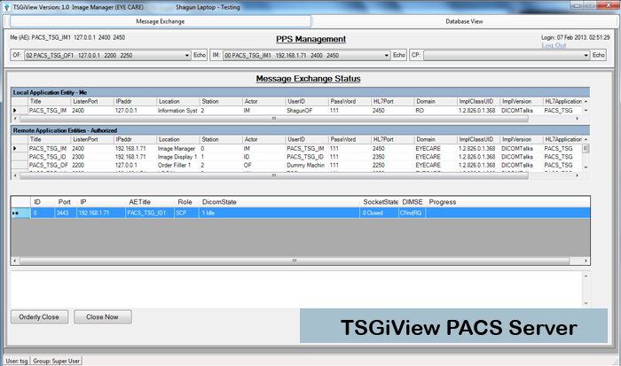Click the DicomState column header
Viewport: 621px width, 366px height.
click(x=279, y=202)
